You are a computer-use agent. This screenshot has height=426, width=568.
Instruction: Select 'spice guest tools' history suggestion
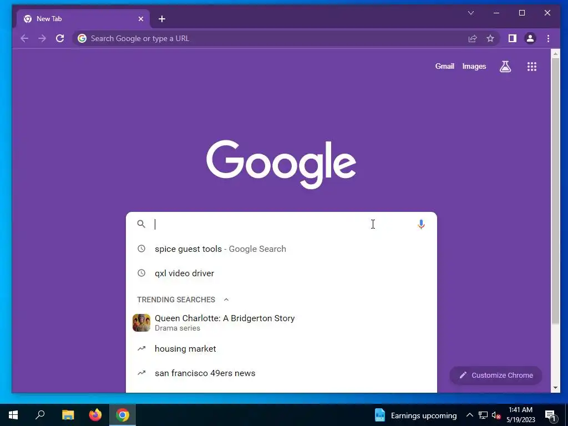(281, 249)
